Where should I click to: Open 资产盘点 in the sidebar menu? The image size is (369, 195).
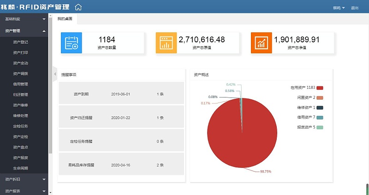point(21,147)
